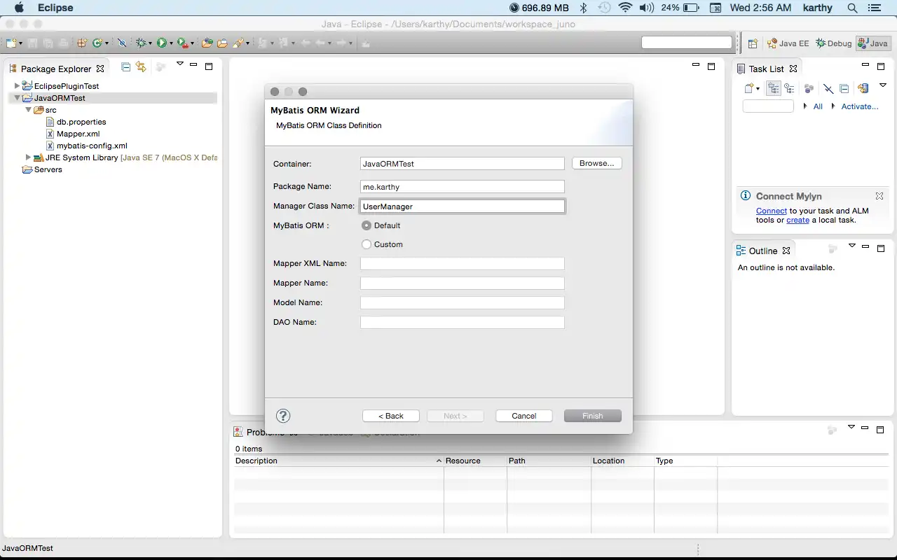
Task: Expand the JRE System Library node
Action: [29, 157]
